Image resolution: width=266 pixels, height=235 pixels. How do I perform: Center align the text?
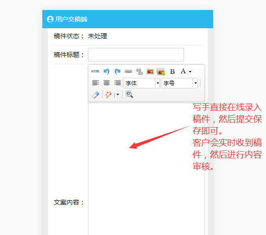pos(107,83)
